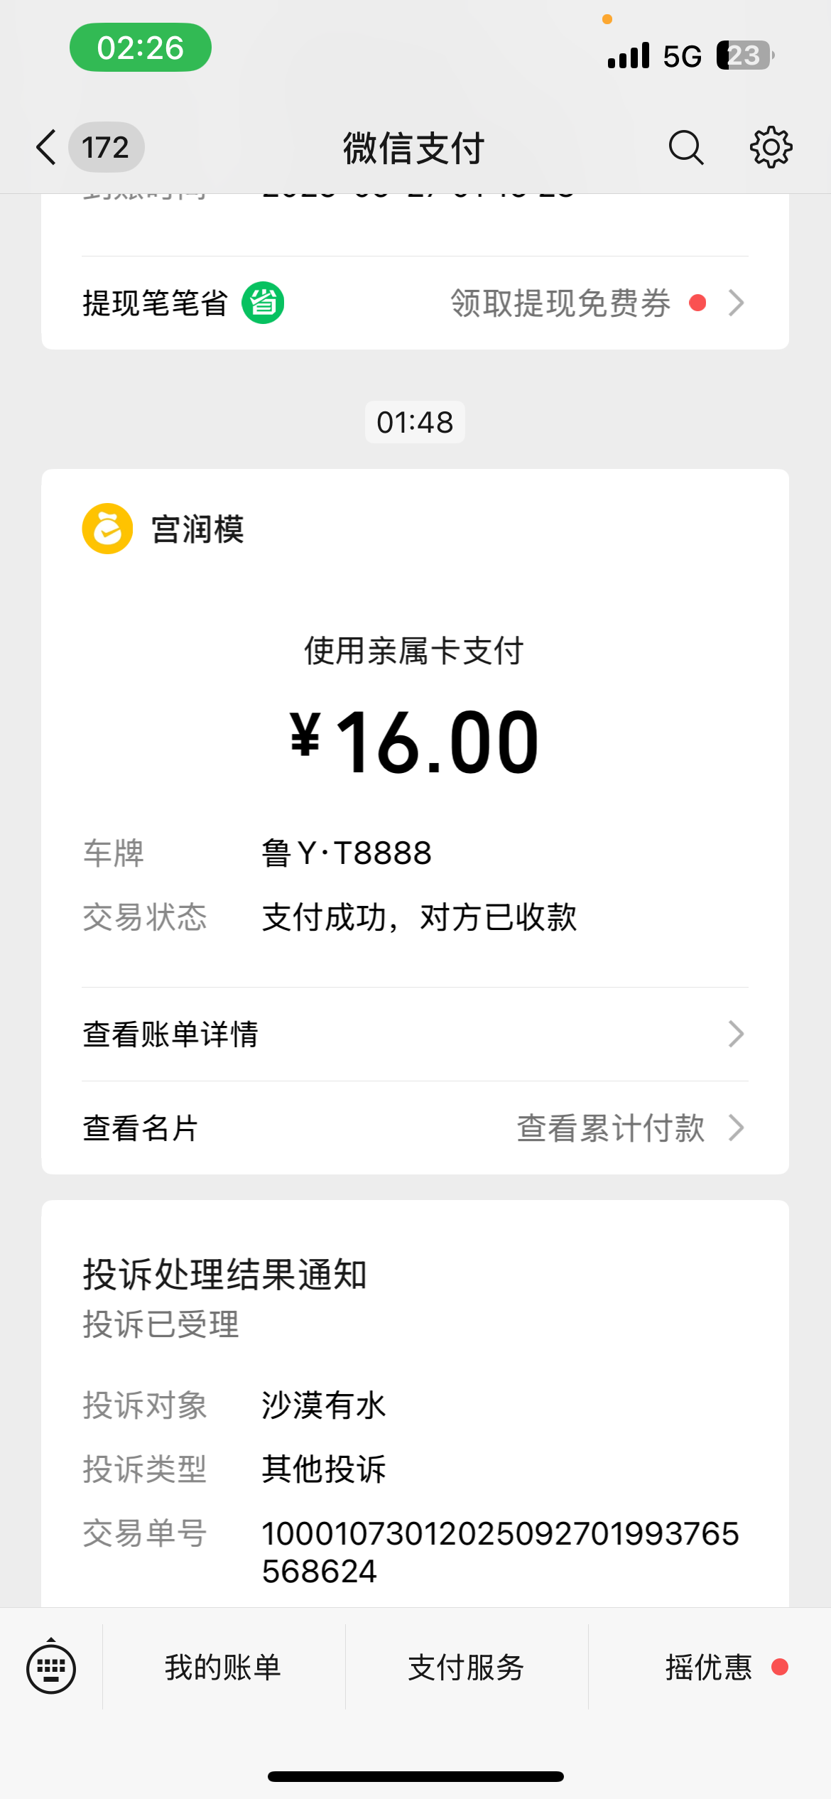Screen dimensions: 831x1799
Task: Tap the green 02:26 time pill
Action: (x=141, y=48)
